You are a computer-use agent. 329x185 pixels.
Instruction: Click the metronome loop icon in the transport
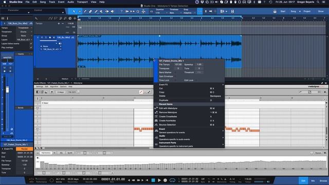pos(172,180)
